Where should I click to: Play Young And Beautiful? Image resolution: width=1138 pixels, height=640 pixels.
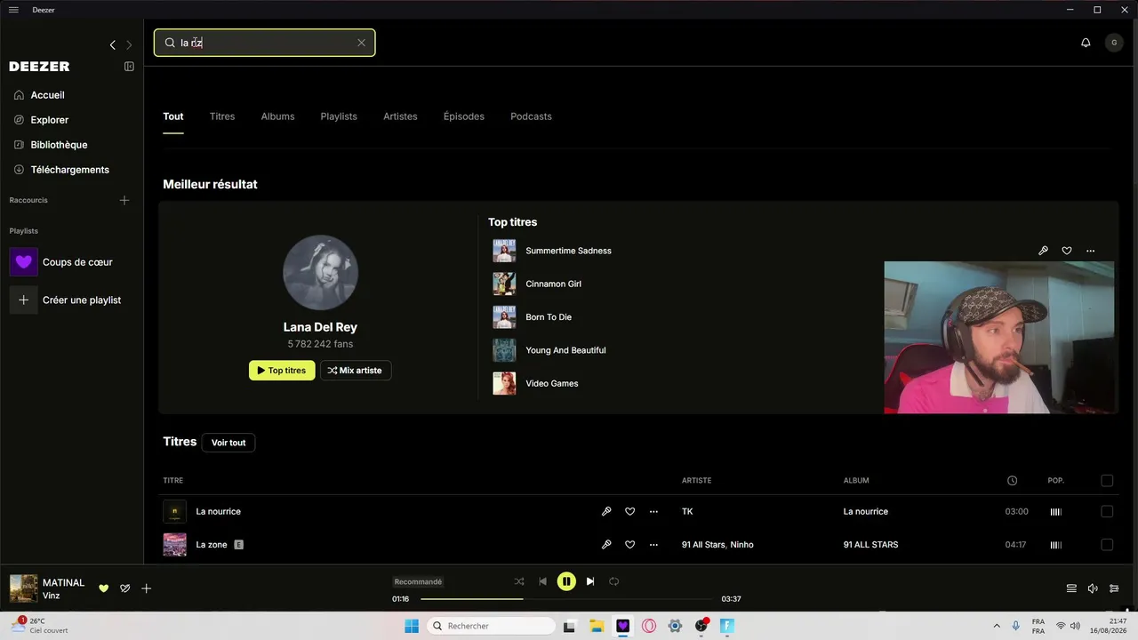[x=565, y=350]
